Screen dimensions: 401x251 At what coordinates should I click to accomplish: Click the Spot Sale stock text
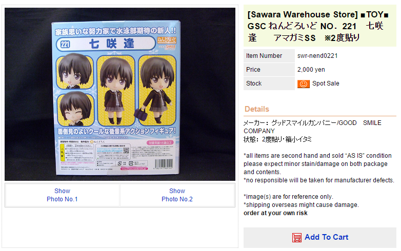[326, 83]
